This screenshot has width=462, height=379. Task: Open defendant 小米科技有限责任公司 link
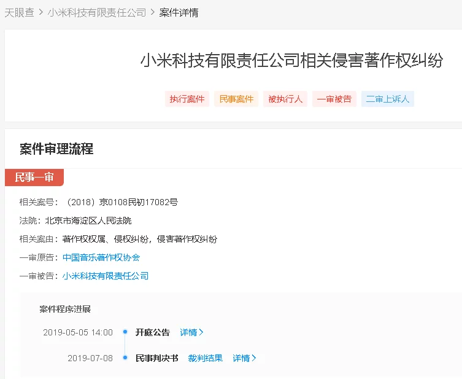(x=105, y=276)
